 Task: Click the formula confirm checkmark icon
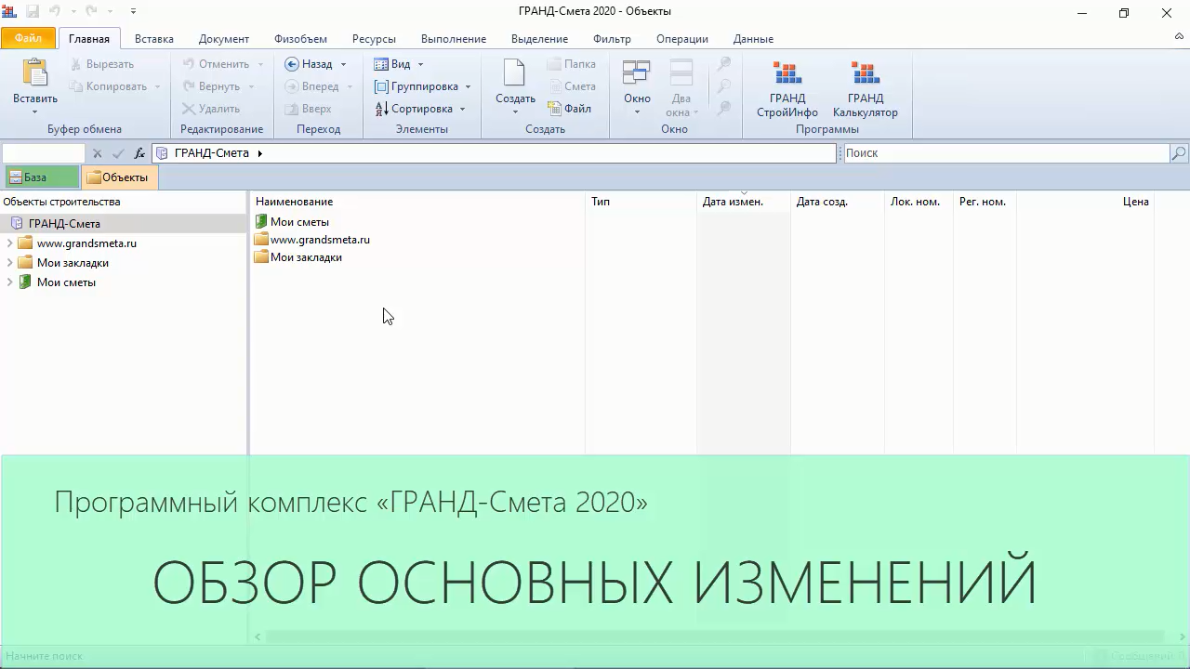(118, 153)
